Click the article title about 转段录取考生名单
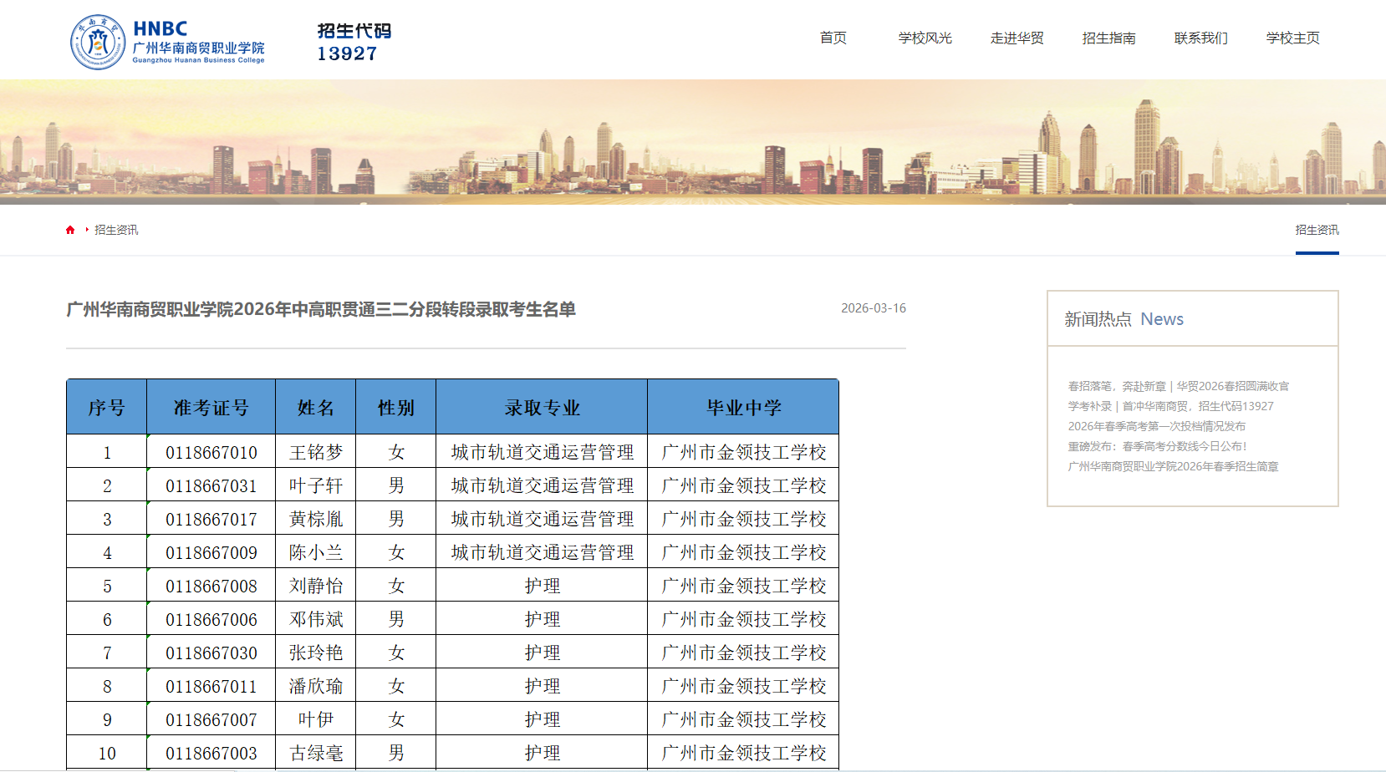 coord(322,308)
